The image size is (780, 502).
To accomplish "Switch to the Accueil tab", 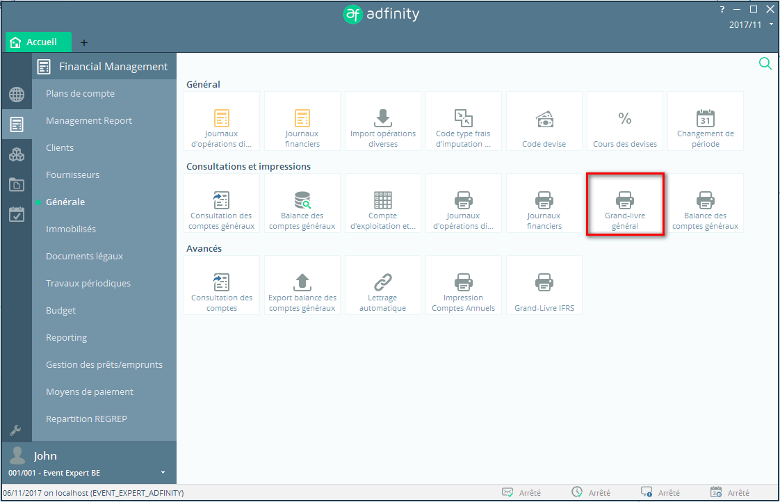I will pos(38,42).
